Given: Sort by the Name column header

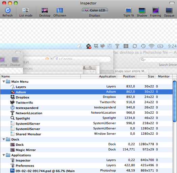Looking at the screenshot, I should pyautogui.click(x=40, y=77).
